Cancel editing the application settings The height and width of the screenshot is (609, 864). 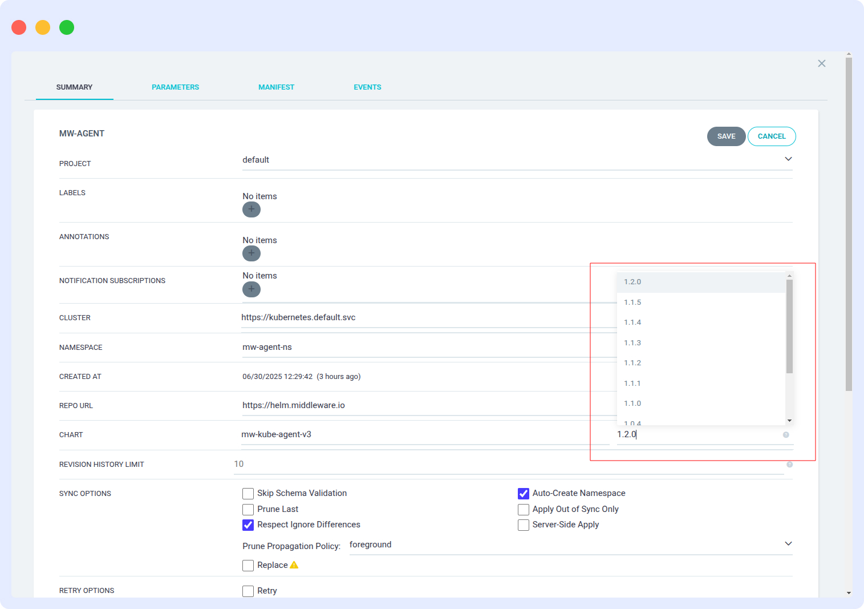(771, 136)
